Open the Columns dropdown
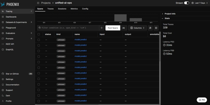This screenshot has width=210, height=105. (x=137, y=28)
